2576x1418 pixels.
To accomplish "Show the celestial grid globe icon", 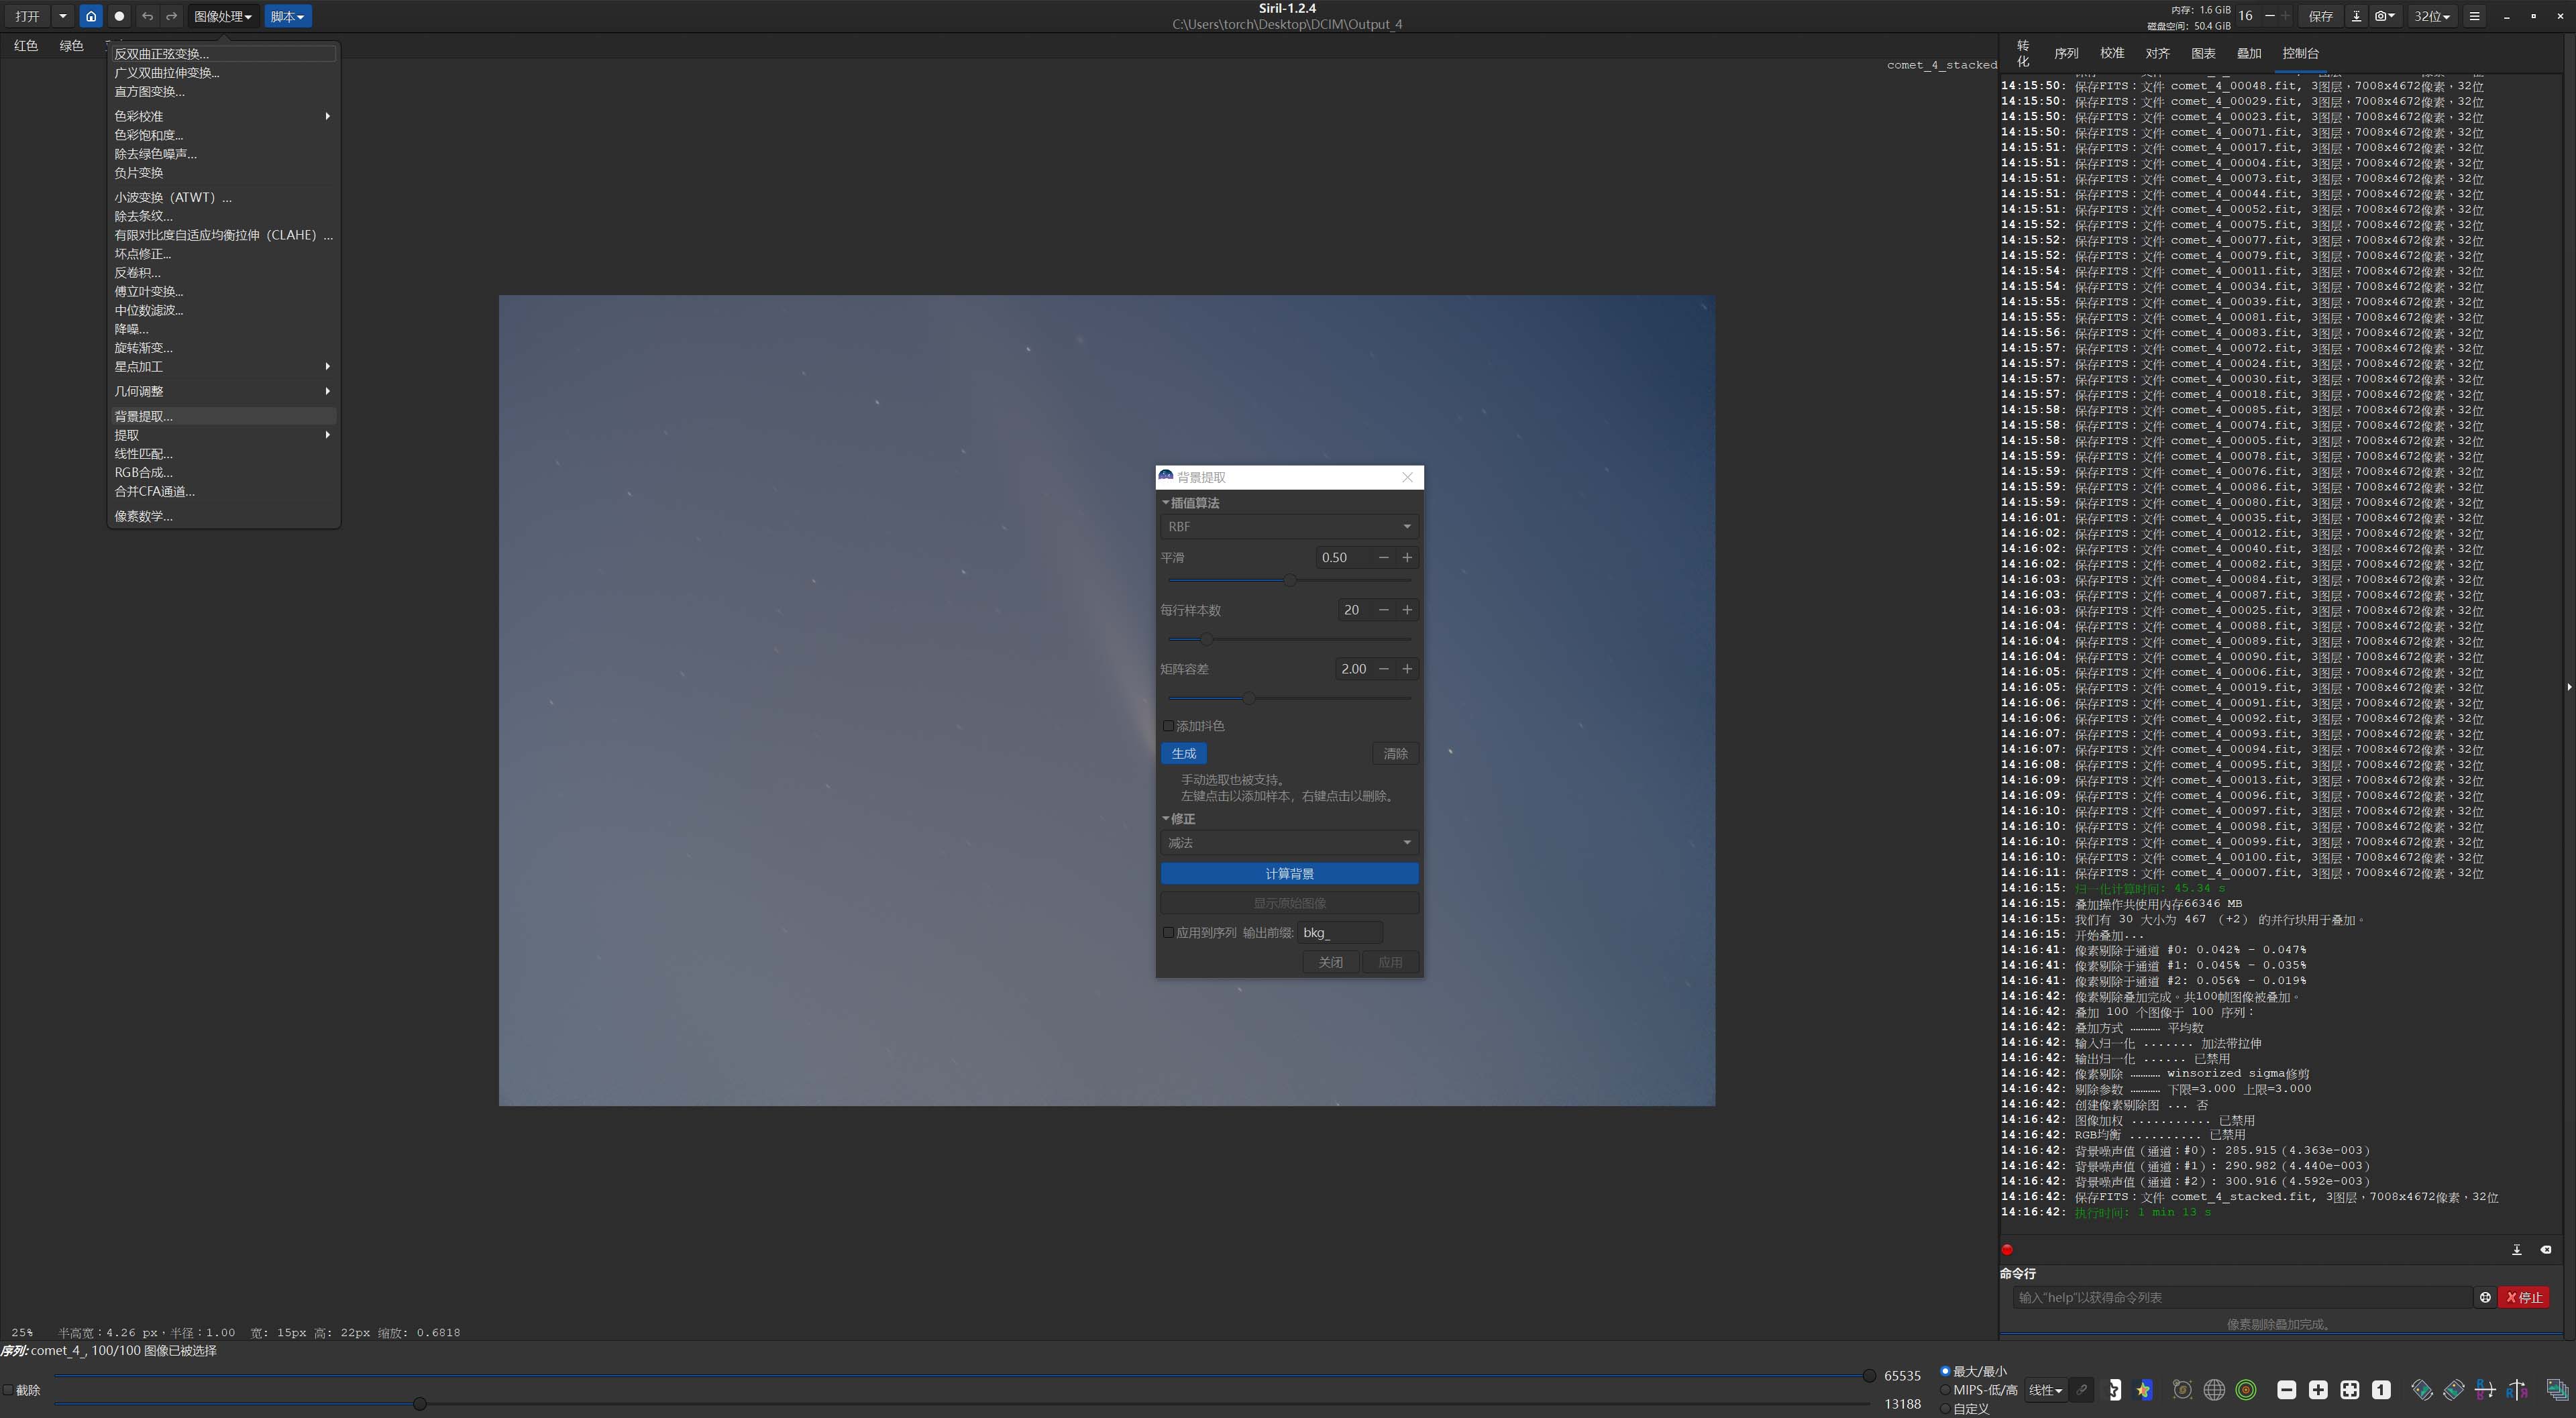I will 2214,1390.
